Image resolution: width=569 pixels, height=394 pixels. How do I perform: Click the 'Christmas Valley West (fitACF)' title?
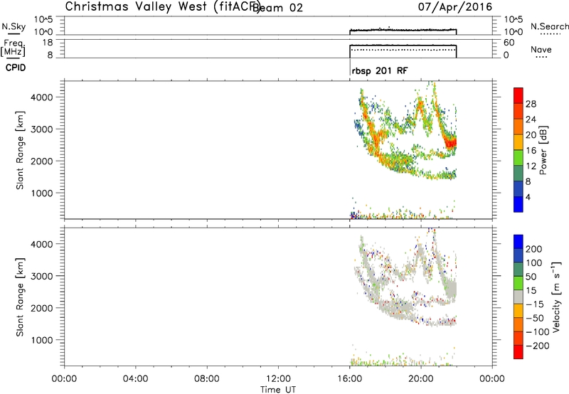click(x=163, y=7)
